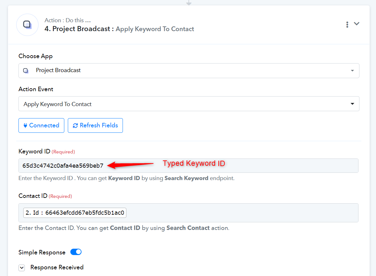Click the 'Apply Keyword To Contact' header title

[x=155, y=29]
